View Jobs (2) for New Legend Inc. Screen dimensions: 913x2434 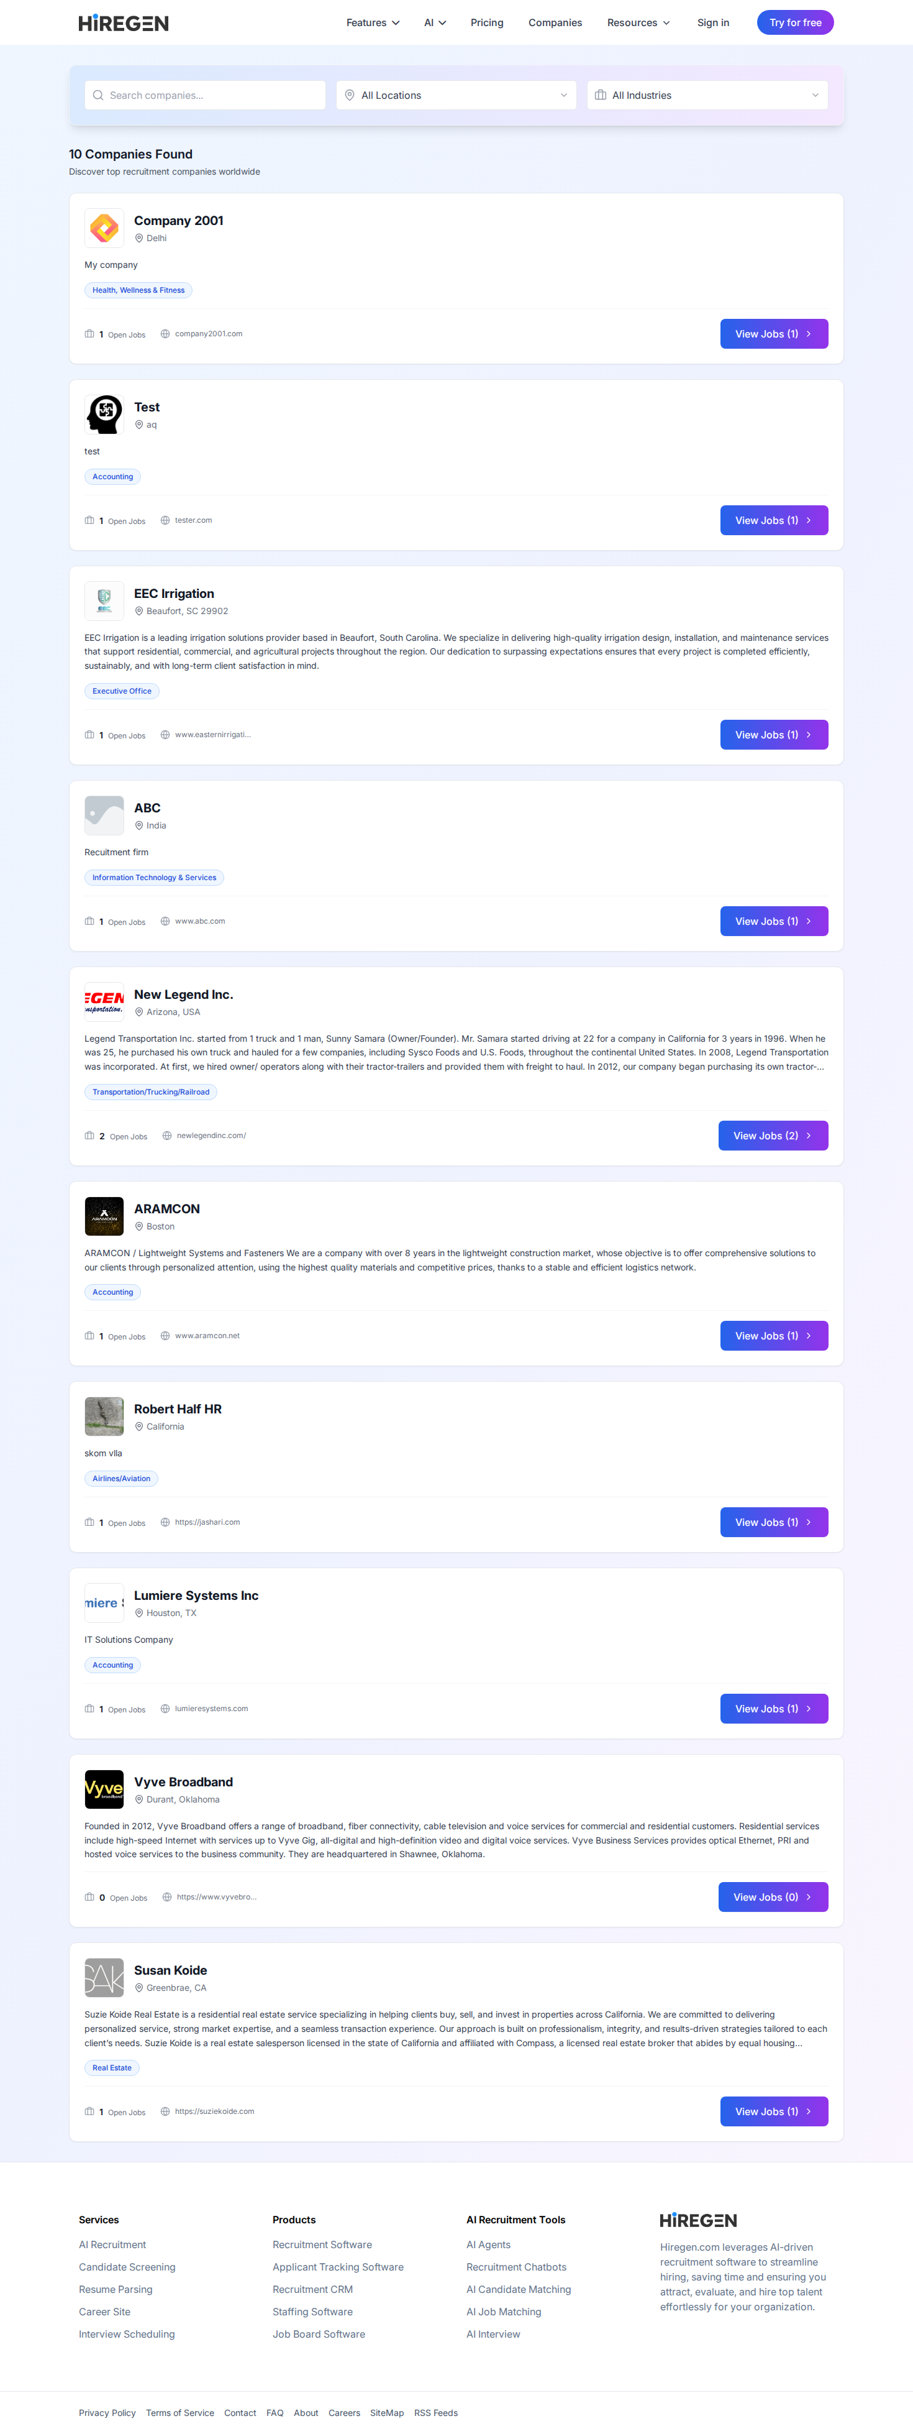[x=773, y=1136]
